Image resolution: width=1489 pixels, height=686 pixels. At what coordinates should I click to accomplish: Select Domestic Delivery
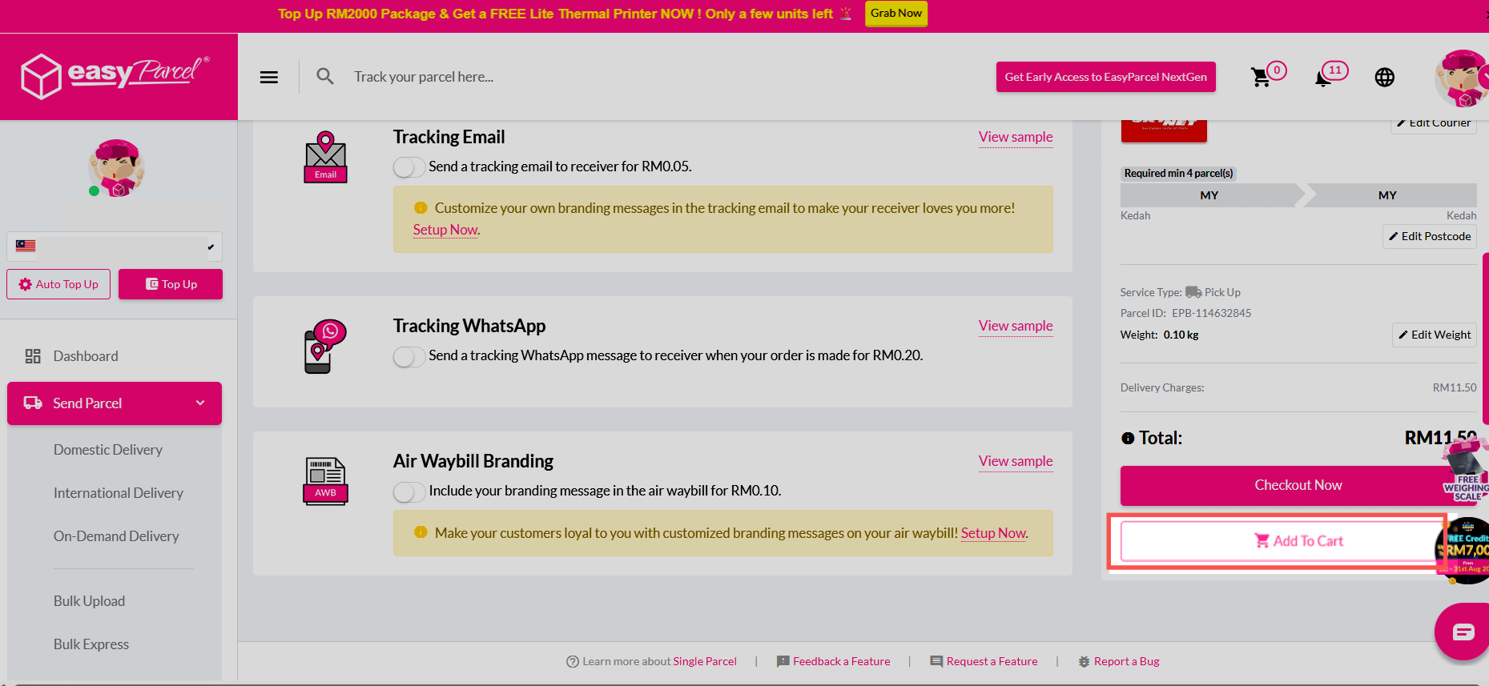[108, 450]
